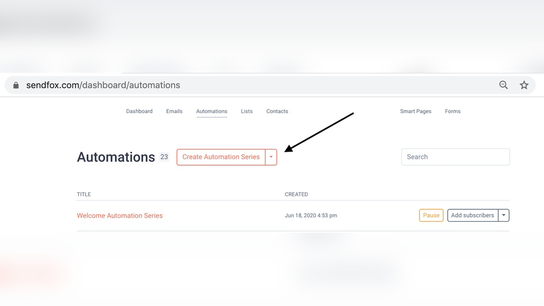This screenshot has width=544, height=306.
Task: Expand the Create Automation Series dropdown arrow
Action: tap(271, 157)
